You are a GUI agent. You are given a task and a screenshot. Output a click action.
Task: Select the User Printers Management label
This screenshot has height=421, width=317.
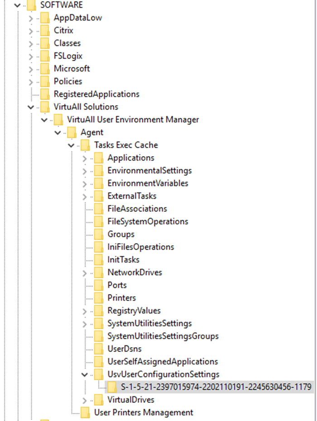(x=144, y=413)
